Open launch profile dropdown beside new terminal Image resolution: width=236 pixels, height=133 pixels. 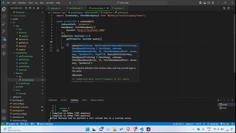pos(221,100)
